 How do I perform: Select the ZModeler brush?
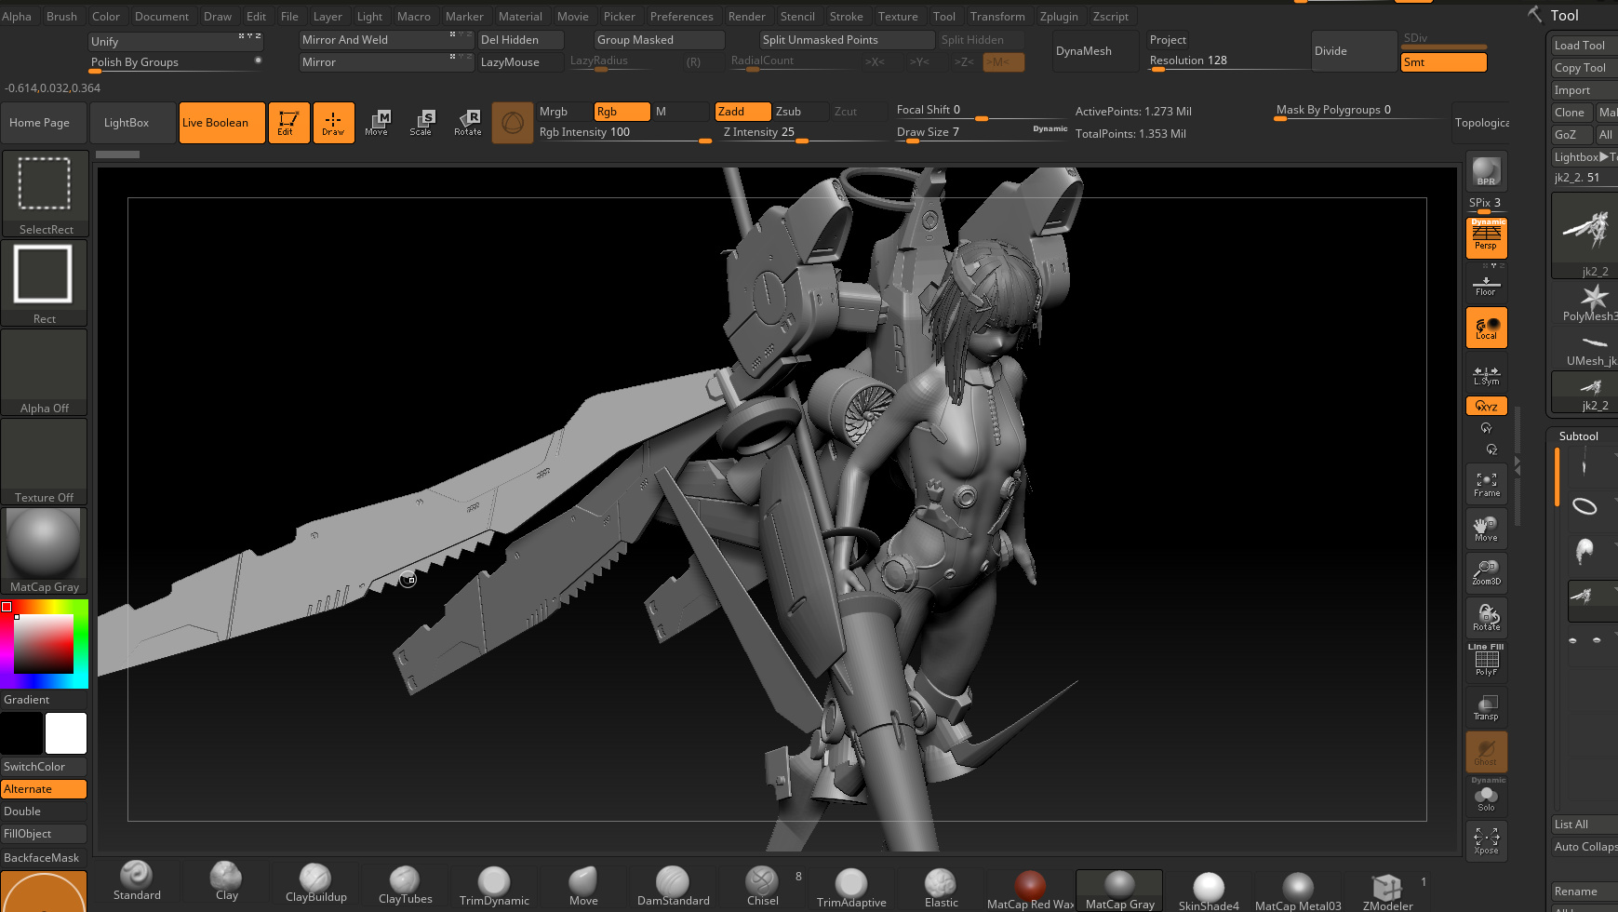(1387, 892)
